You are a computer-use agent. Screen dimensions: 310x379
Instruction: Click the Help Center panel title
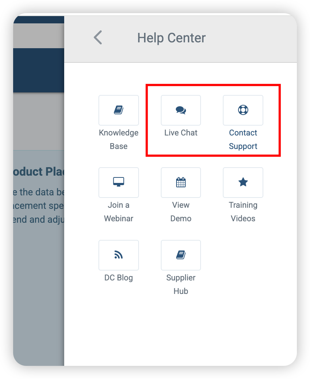tap(171, 38)
